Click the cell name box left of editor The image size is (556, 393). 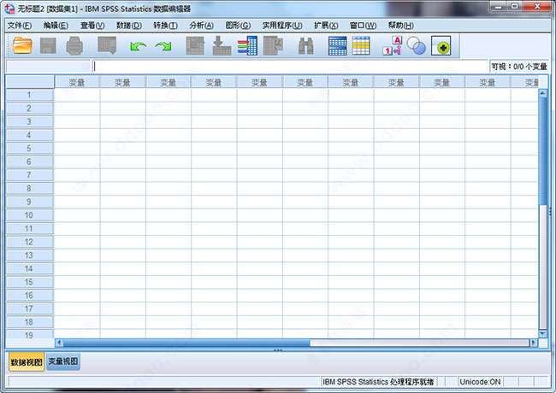(x=49, y=66)
